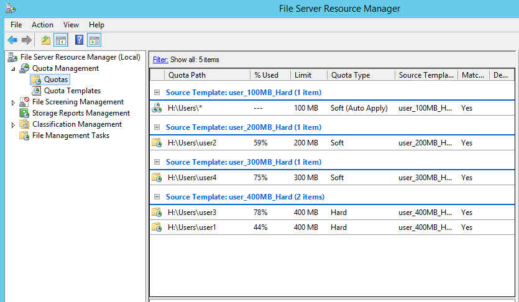Image resolution: width=519 pixels, height=302 pixels.
Task: Select the H:\Users\user1 quota path
Action: (192, 227)
